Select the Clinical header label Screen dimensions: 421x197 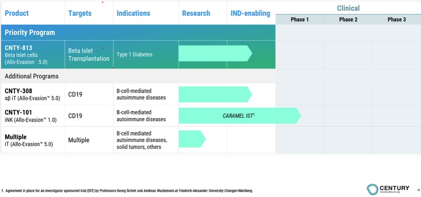tap(348, 8)
